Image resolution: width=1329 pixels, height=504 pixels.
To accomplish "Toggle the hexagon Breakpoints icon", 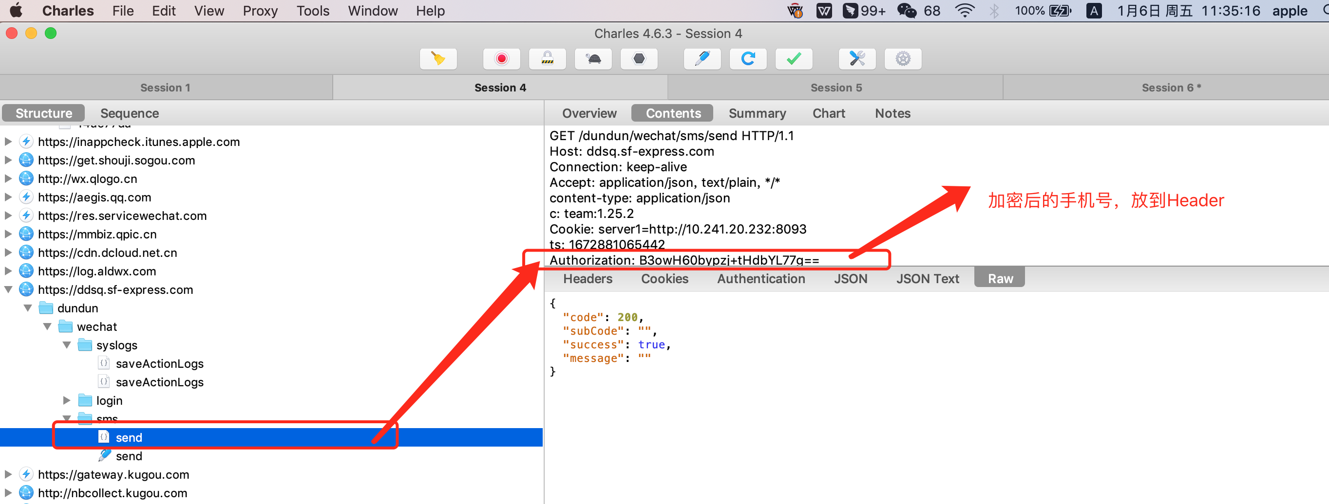I will click(x=639, y=59).
